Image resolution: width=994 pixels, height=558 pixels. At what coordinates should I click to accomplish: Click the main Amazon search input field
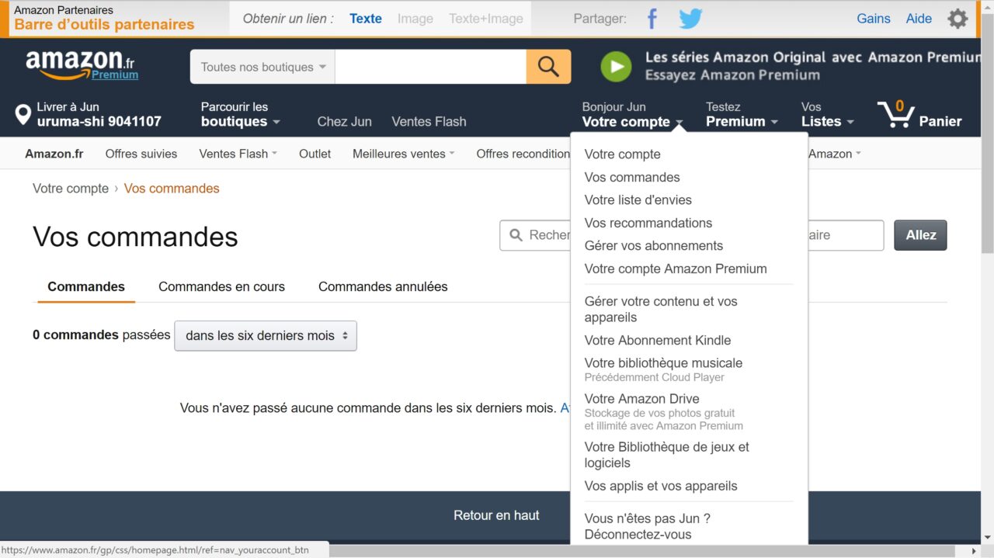(x=430, y=67)
